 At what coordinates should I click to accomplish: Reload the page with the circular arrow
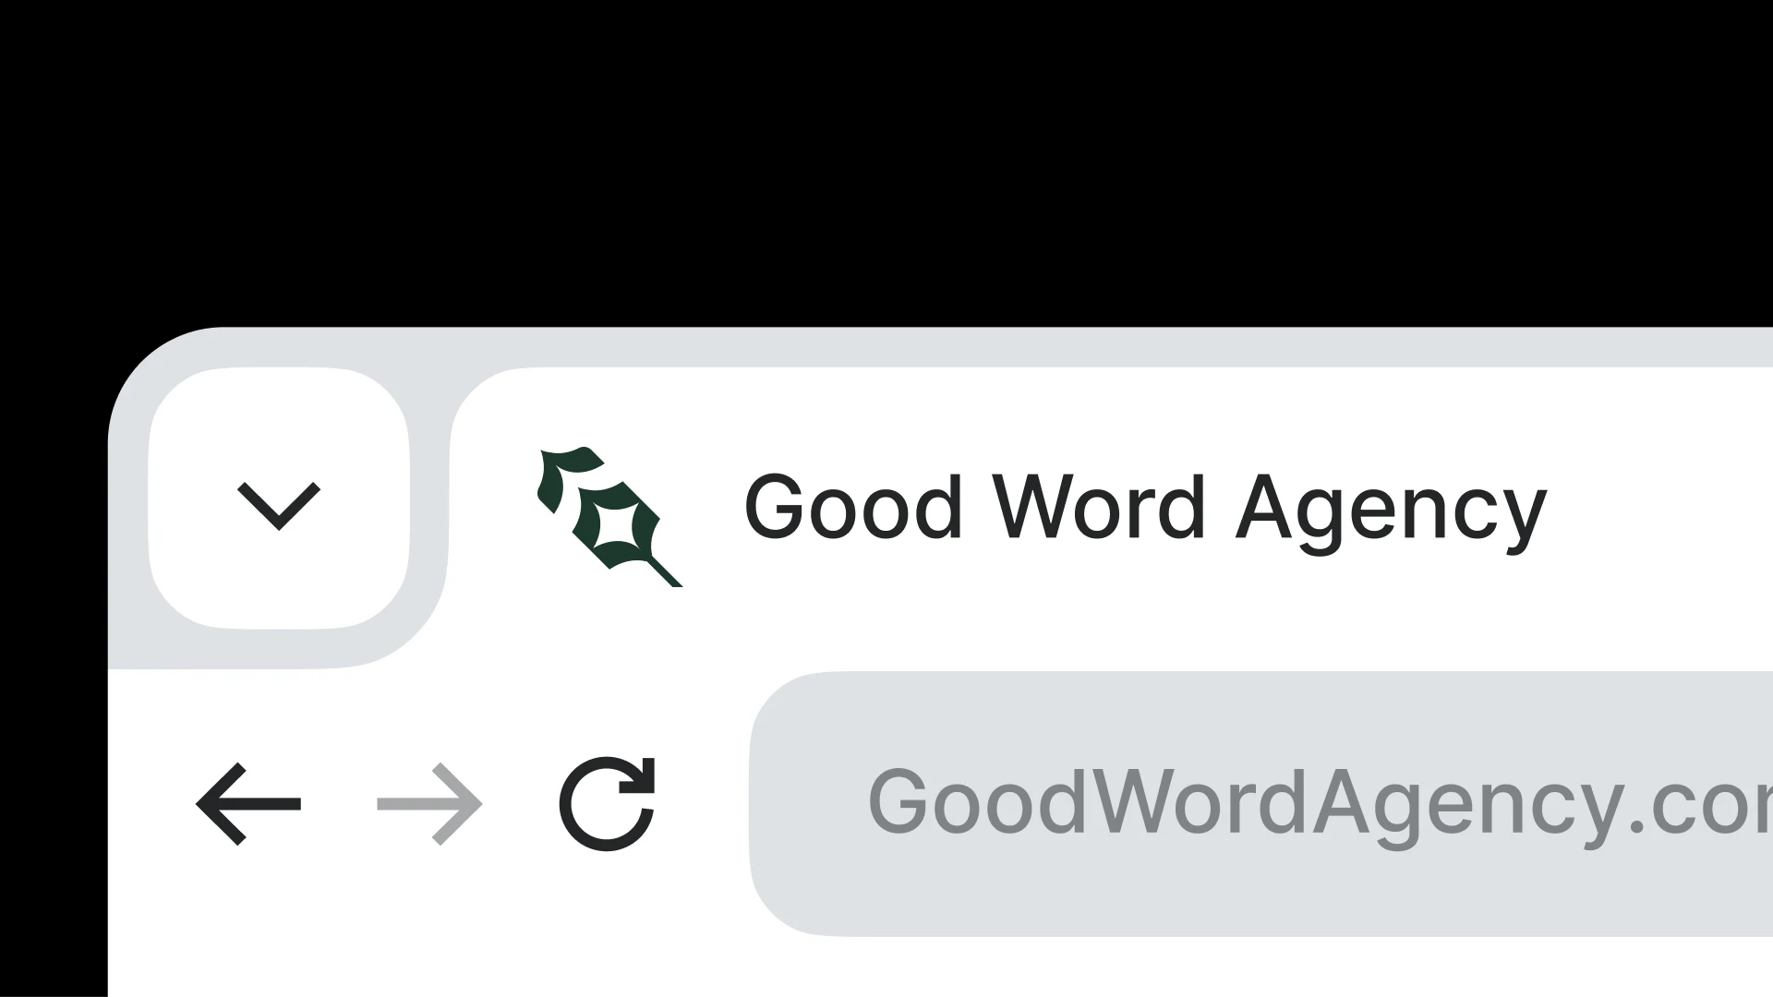[608, 803]
